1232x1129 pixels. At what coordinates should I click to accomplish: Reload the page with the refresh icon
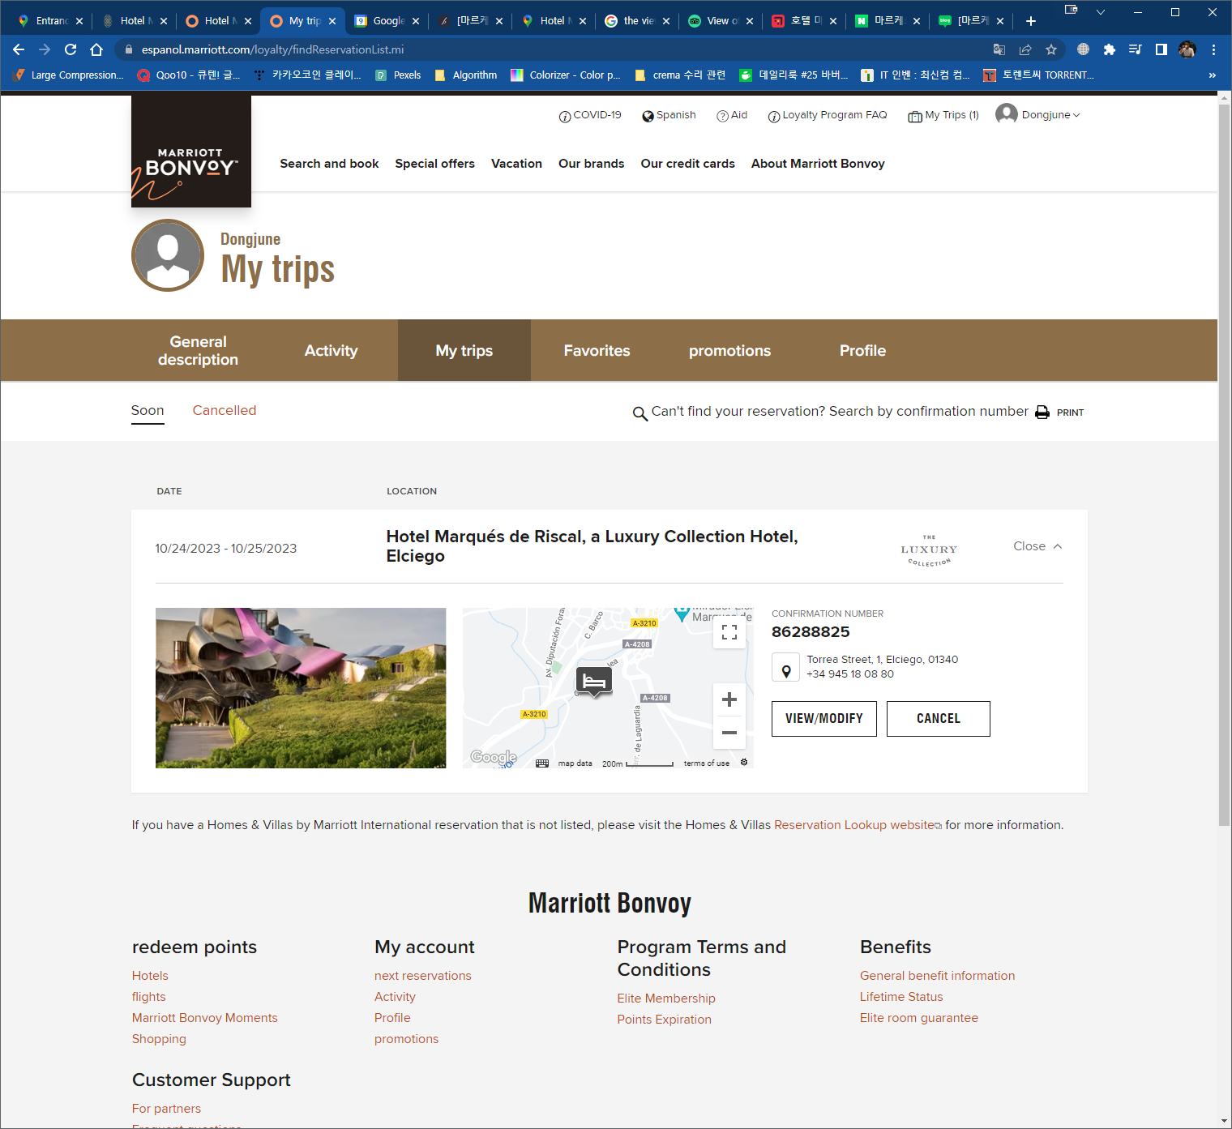tap(71, 49)
